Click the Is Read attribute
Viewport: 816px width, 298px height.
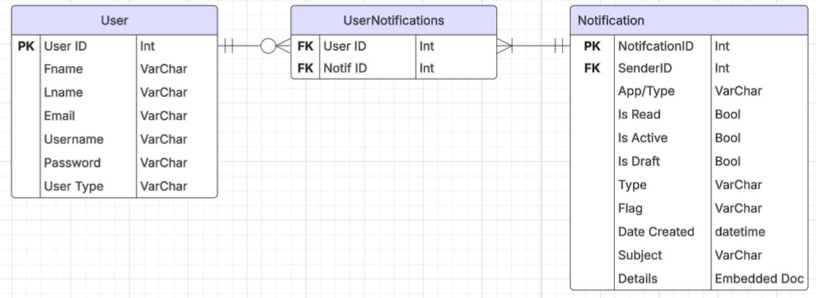pyautogui.click(x=639, y=115)
